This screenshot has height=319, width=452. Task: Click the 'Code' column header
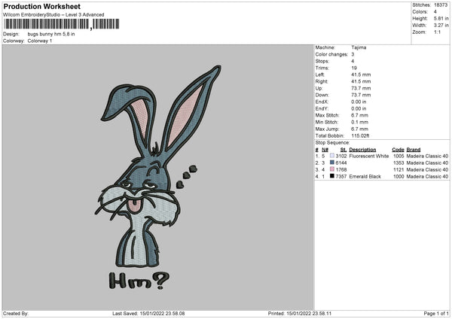[x=398, y=150]
